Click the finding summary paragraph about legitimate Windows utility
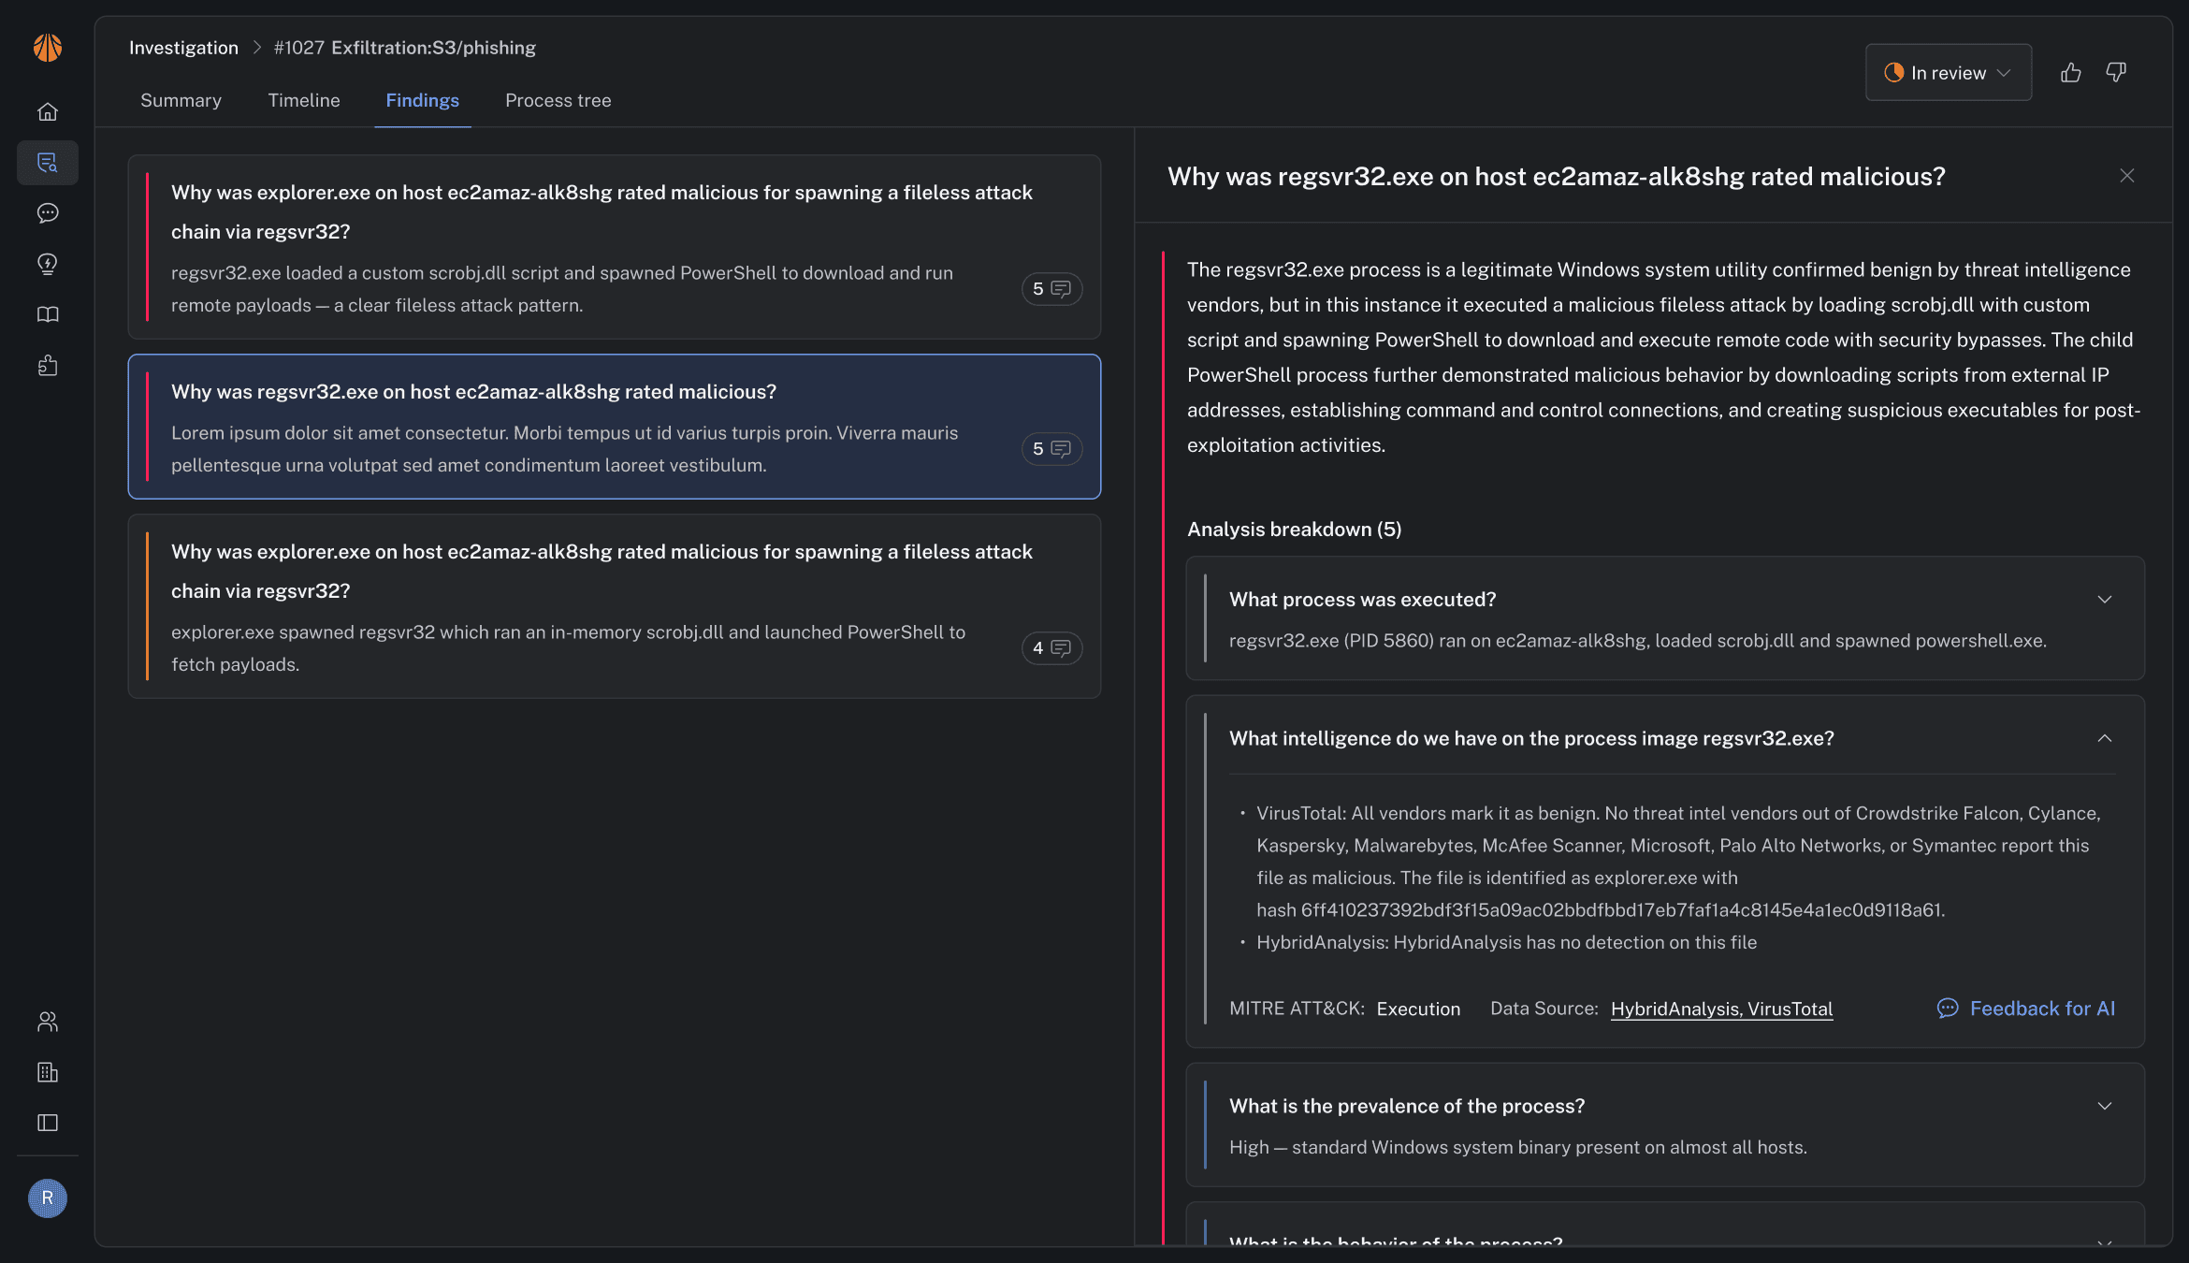 [1664, 357]
